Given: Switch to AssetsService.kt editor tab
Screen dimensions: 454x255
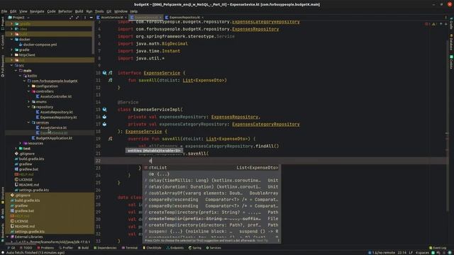Looking at the screenshot, I should 112,17.
